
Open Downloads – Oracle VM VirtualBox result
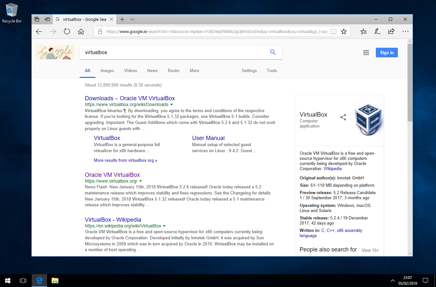[130, 98]
